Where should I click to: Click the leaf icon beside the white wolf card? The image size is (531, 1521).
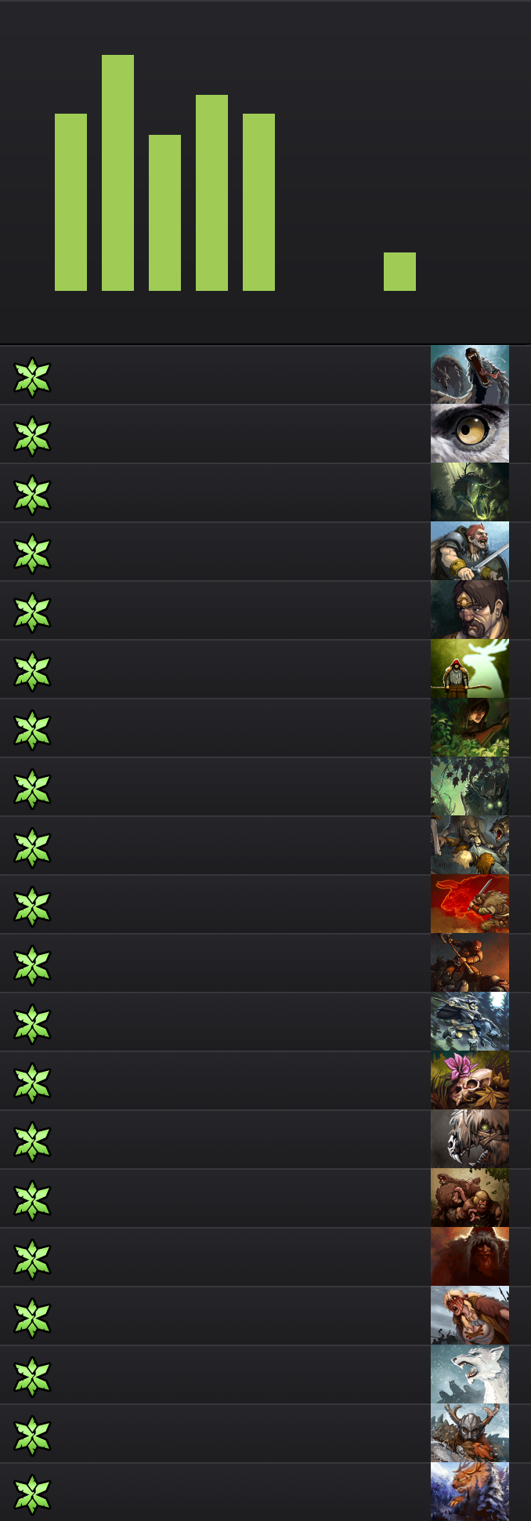pyautogui.click(x=32, y=1377)
